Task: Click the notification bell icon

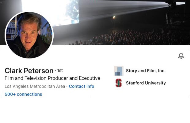Action: click(181, 56)
